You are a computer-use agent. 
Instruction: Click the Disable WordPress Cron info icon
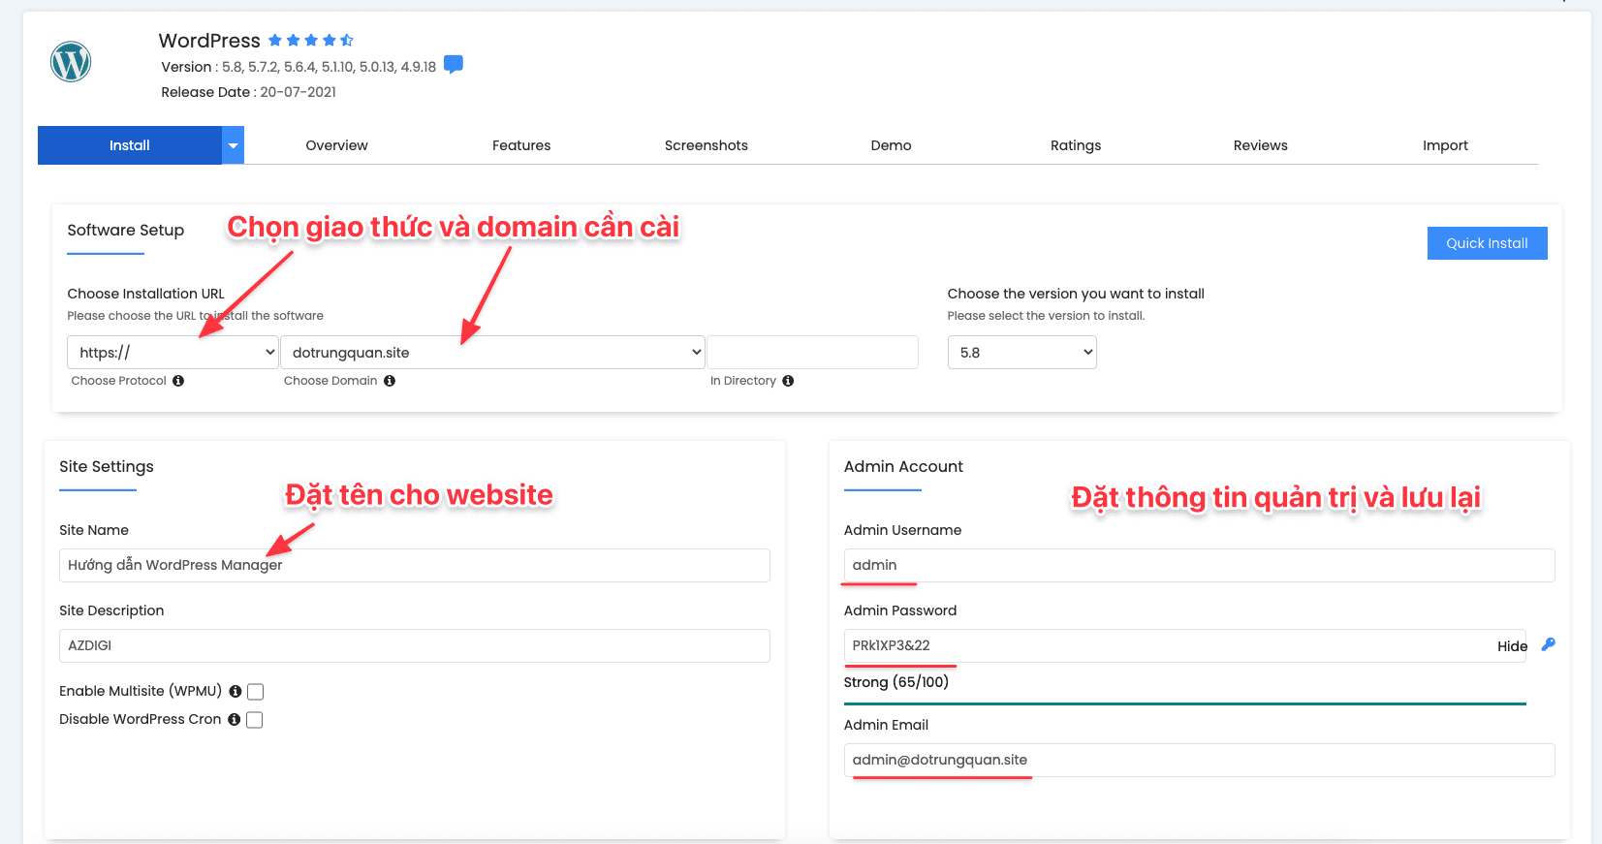coord(234,720)
